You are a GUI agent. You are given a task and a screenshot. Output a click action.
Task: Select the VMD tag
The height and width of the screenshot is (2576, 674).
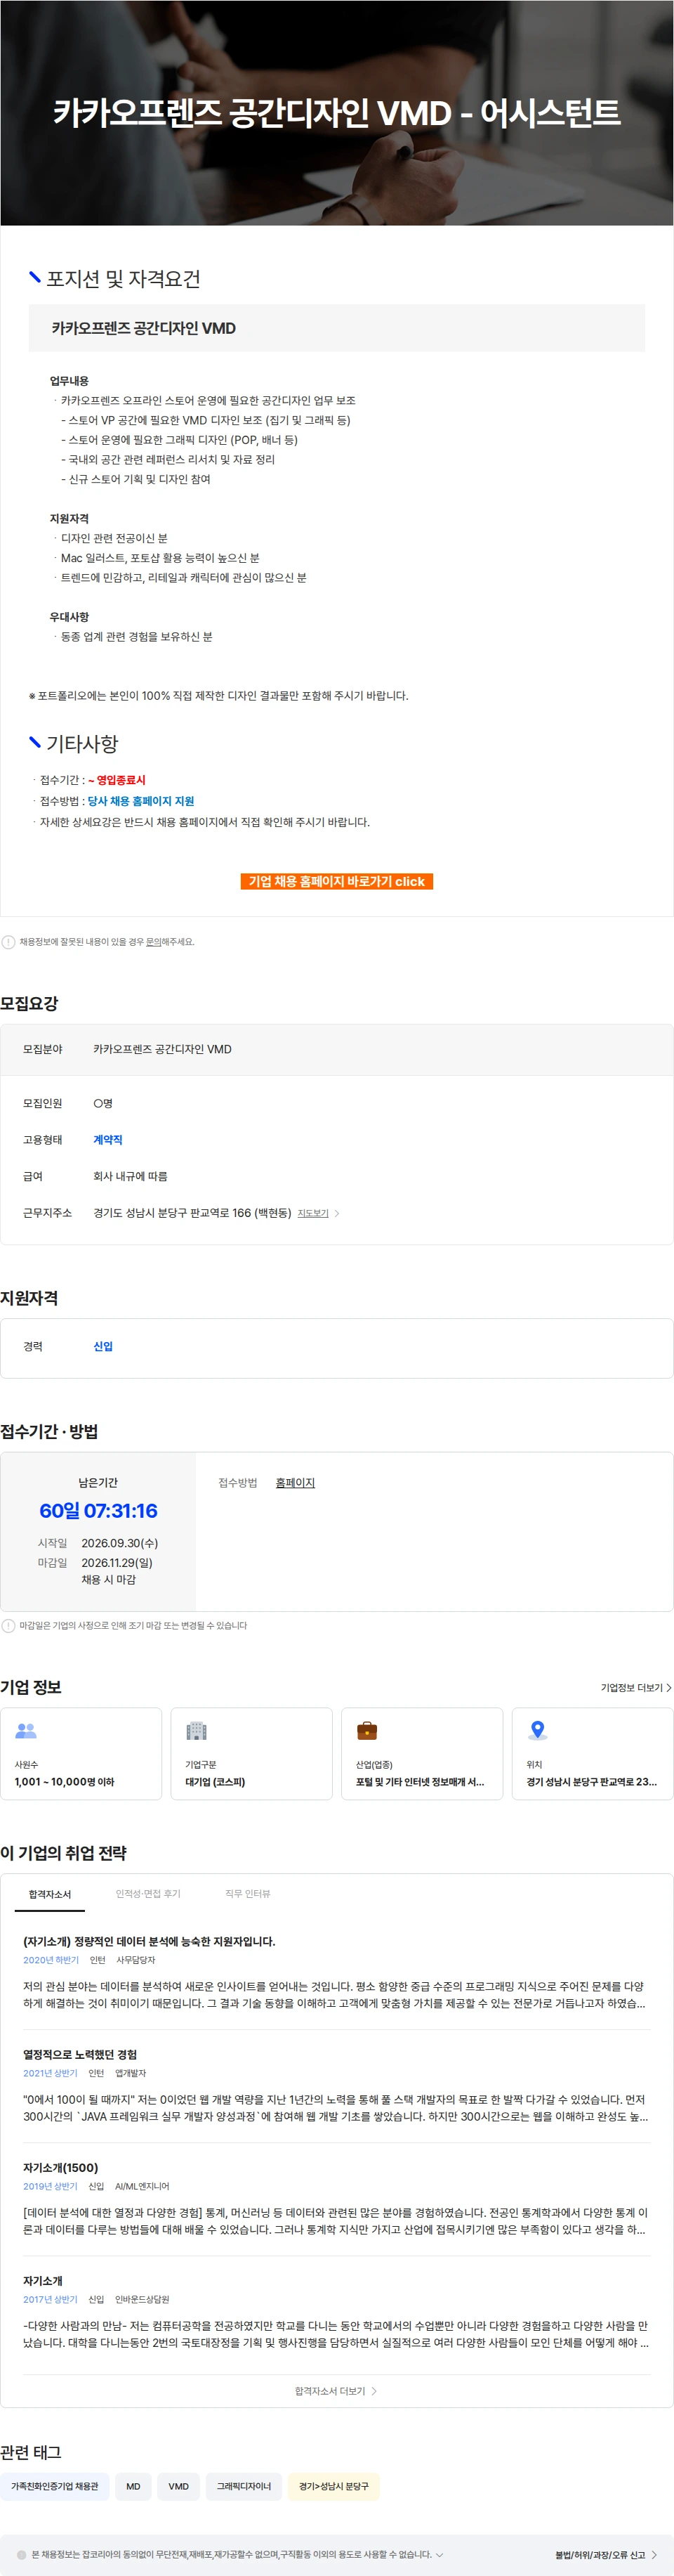click(179, 2486)
